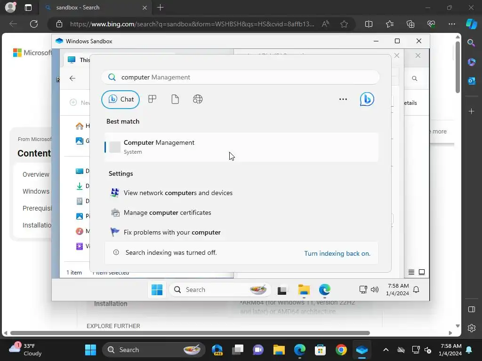Add a sidebar app with plus icon
The width and height of the screenshot is (482, 361).
(x=472, y=111)
